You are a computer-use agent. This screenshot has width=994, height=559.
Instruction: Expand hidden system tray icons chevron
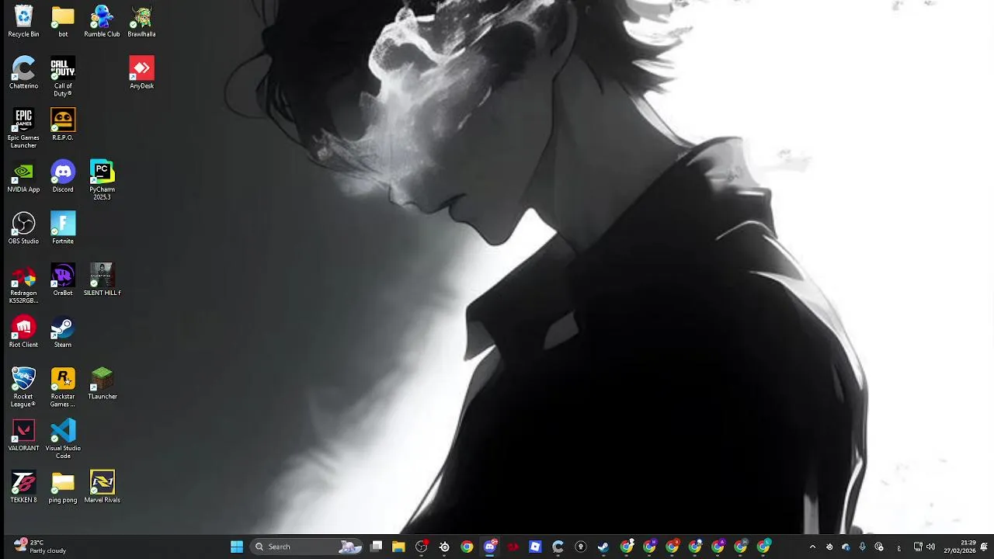pyautogui.click(x=812, y=547)
